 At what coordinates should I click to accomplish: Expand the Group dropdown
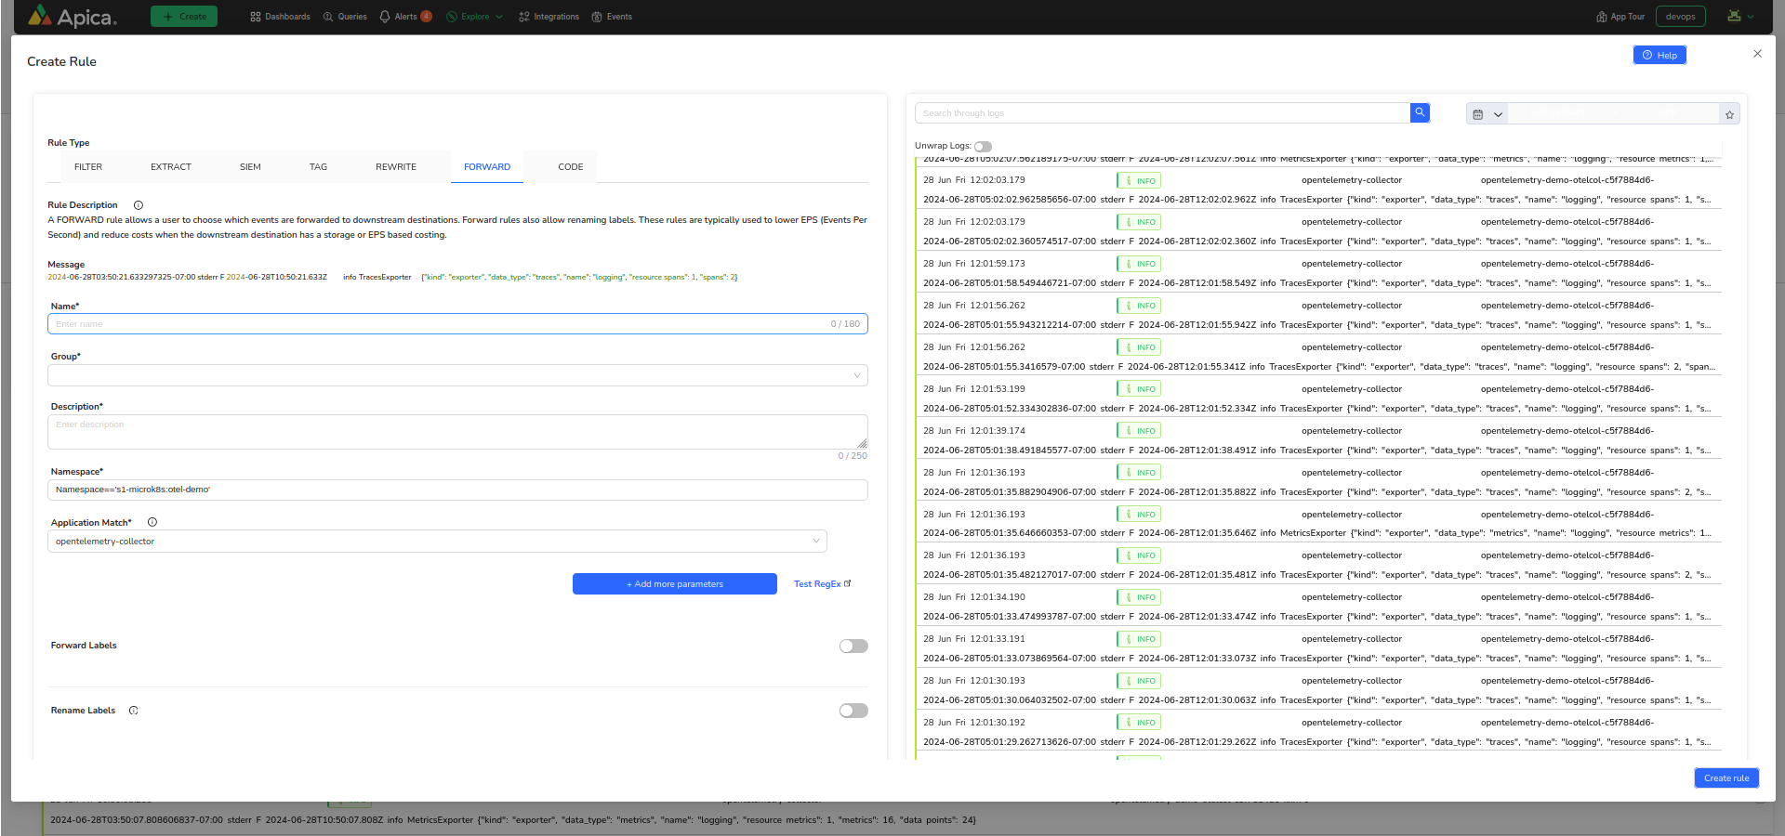click(x=457, y=375)
